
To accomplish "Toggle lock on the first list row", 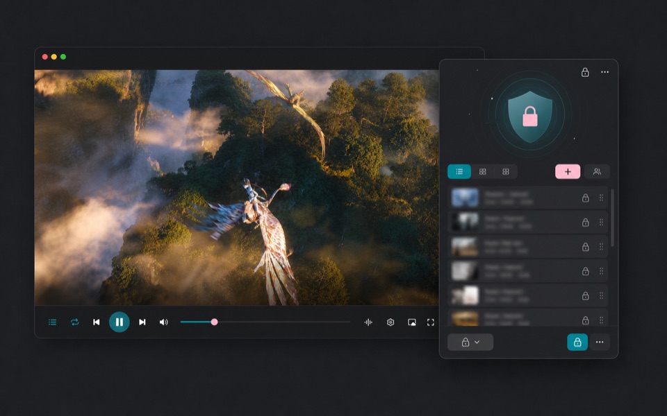I will point(585,198).
